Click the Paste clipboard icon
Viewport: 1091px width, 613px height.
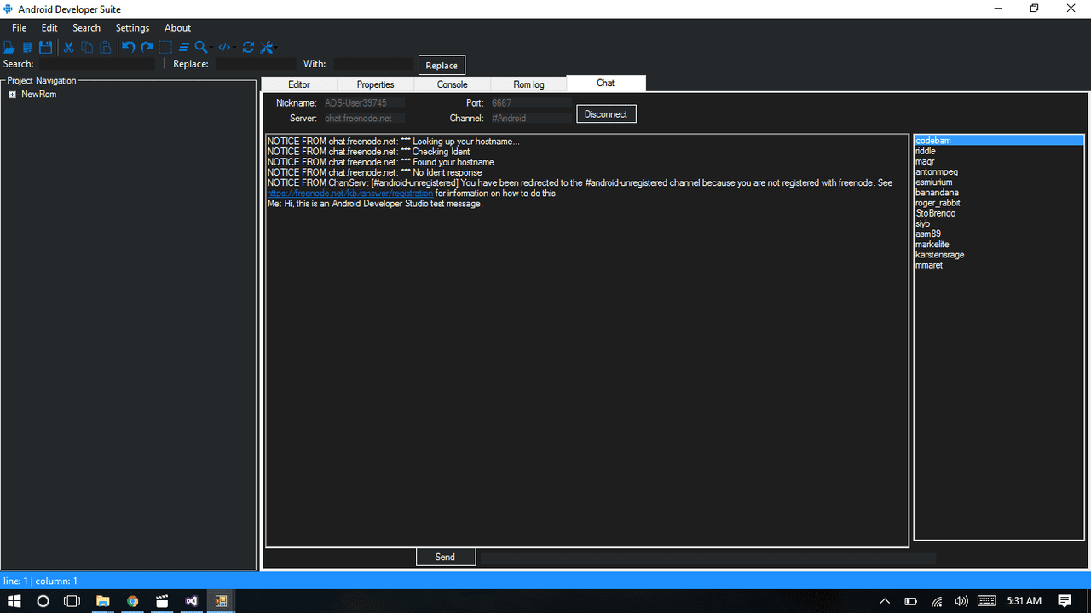[x=105, y=48]
